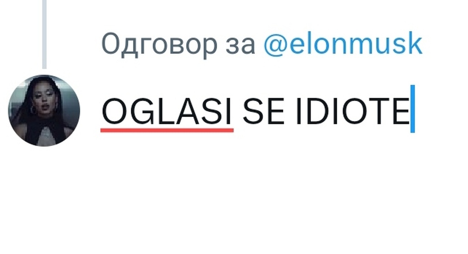
Task: Place the cursor in the word IDIOTE
Action: pos(352,111)
